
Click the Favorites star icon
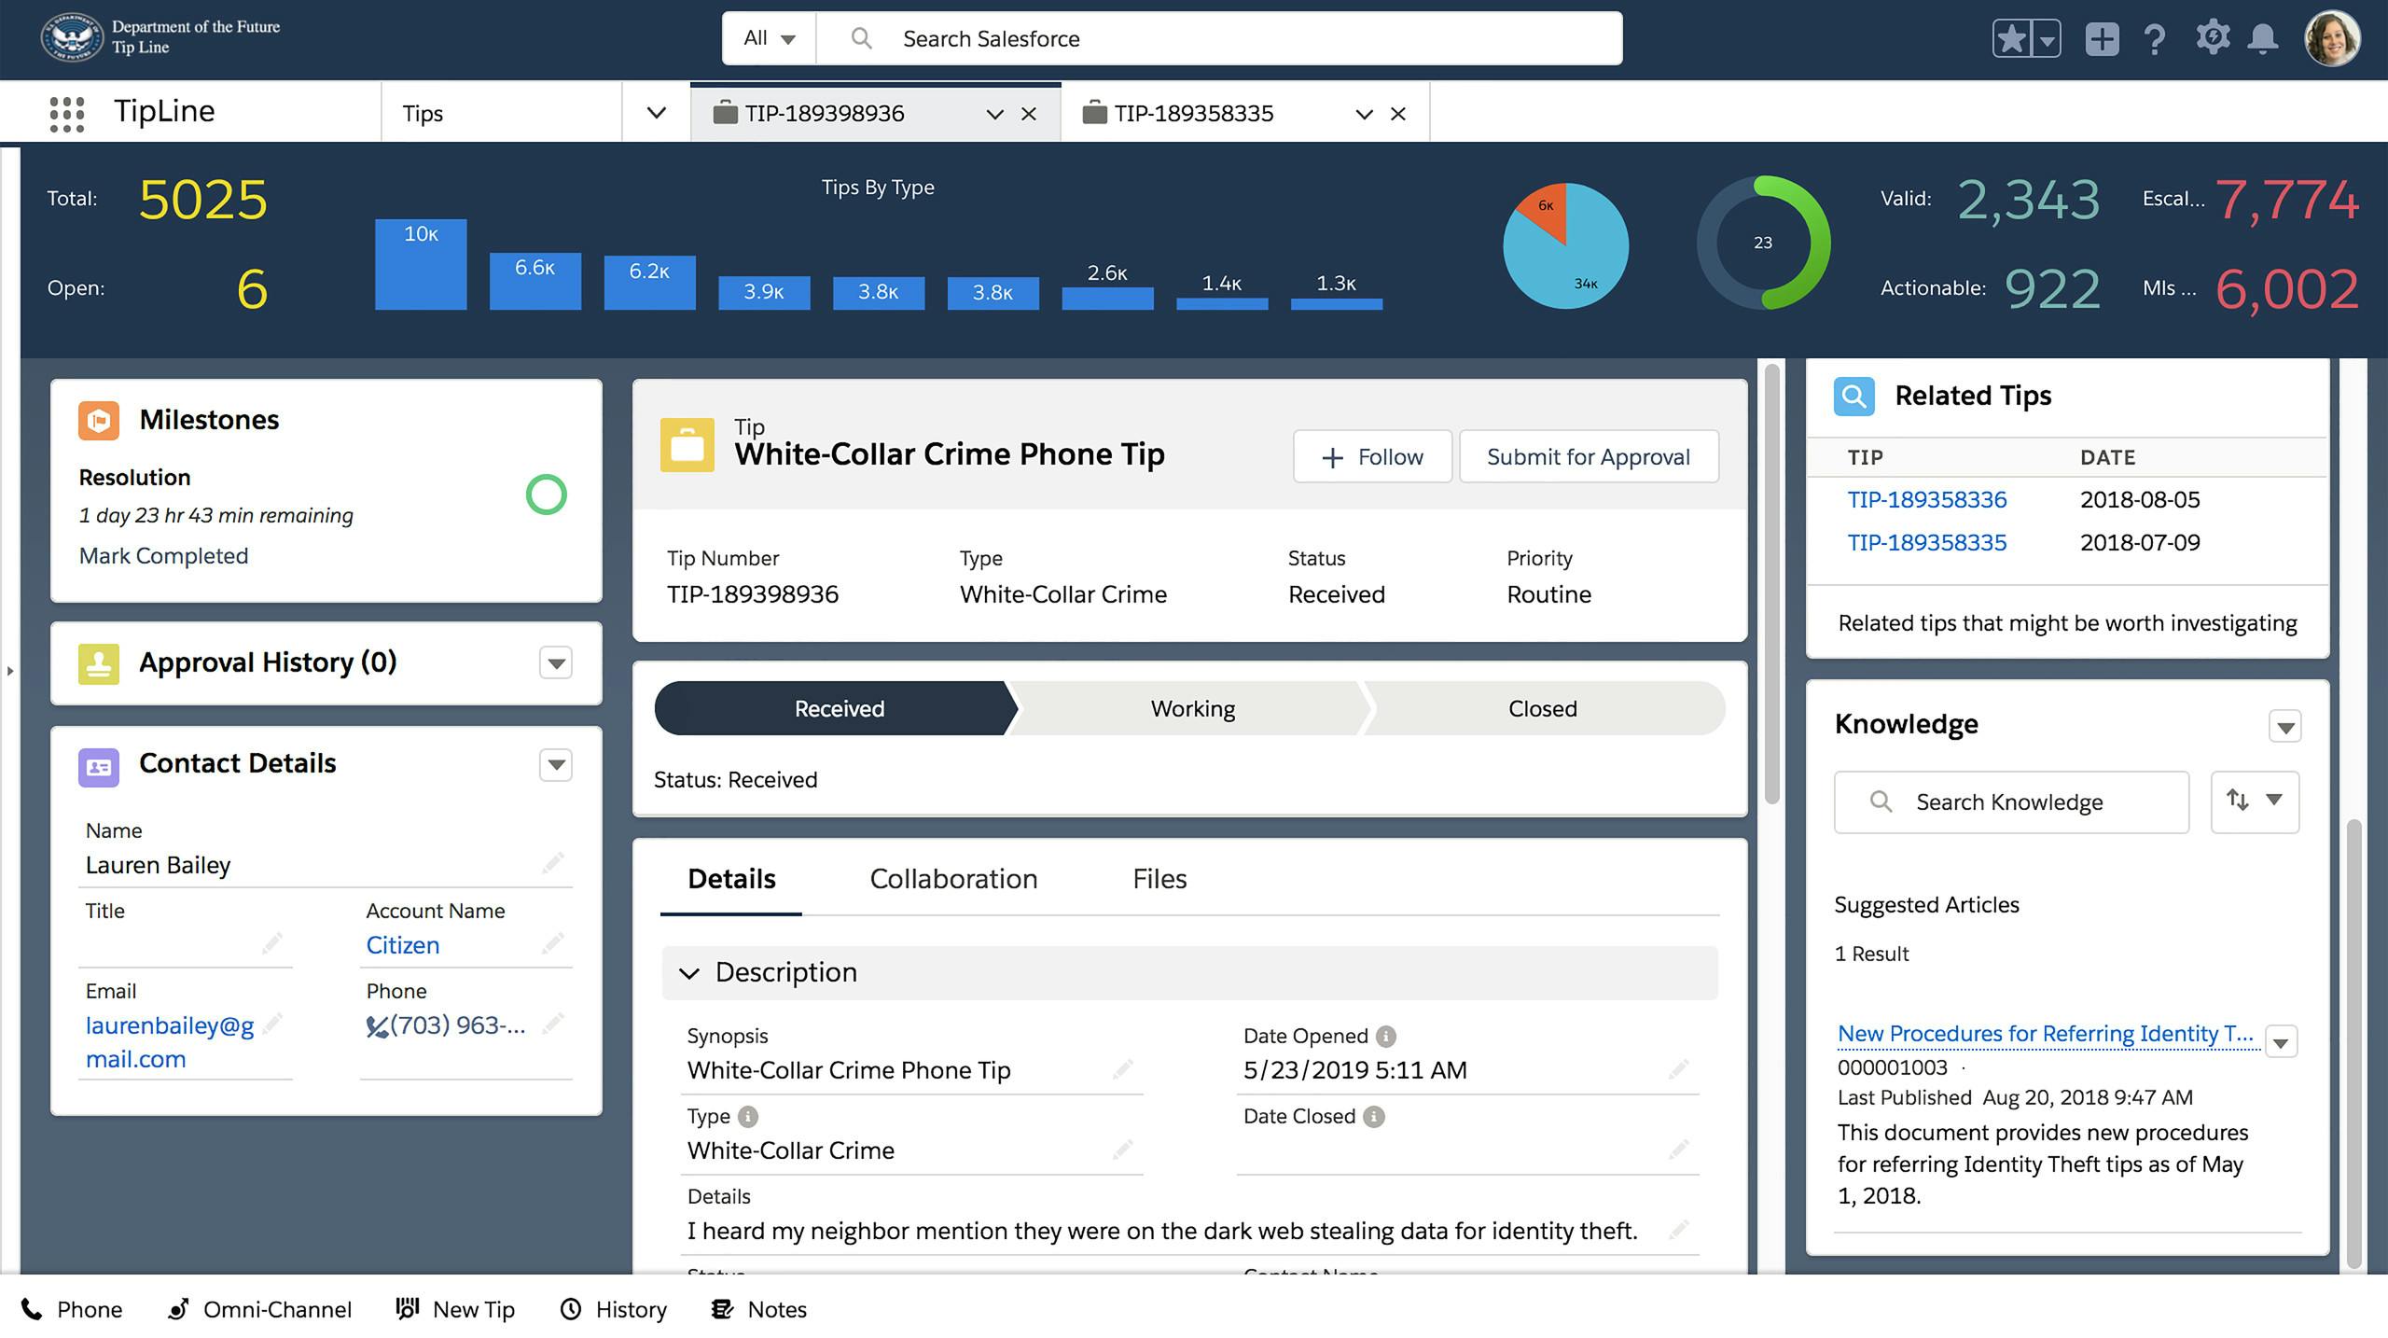[x=2012, y=39]
